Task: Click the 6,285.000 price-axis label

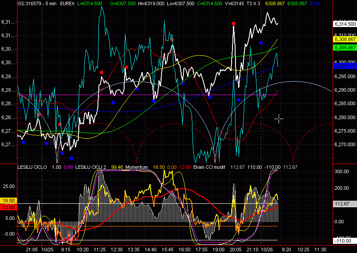Action: (345, 103)
